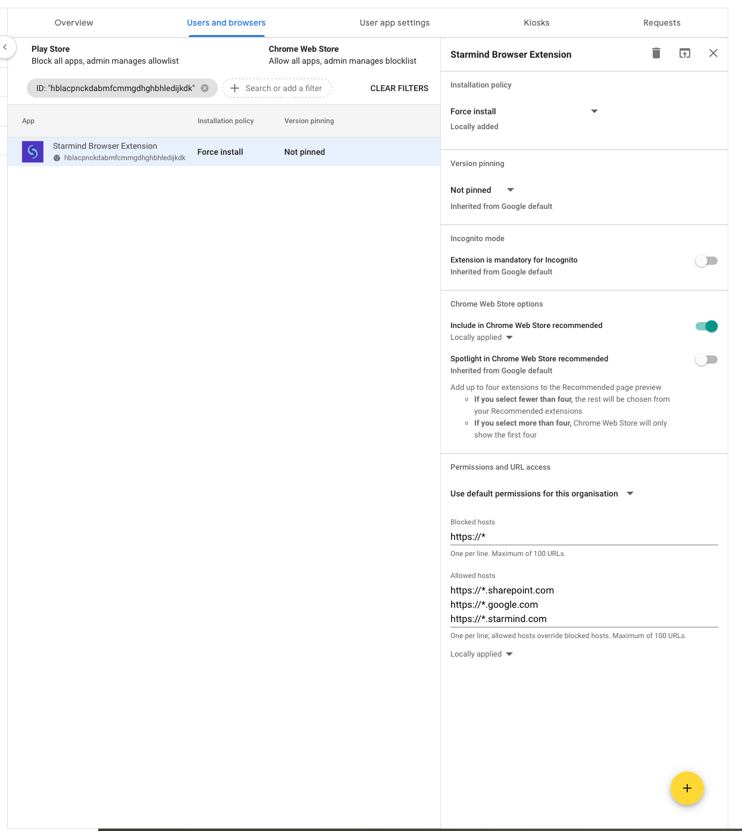The image size is (742, 831).
Task: Open the extension in Chrome Web Store icon
Action: point(685,53)
